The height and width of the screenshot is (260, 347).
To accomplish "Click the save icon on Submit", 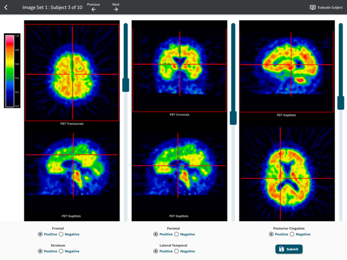I will tap(281, 249).
